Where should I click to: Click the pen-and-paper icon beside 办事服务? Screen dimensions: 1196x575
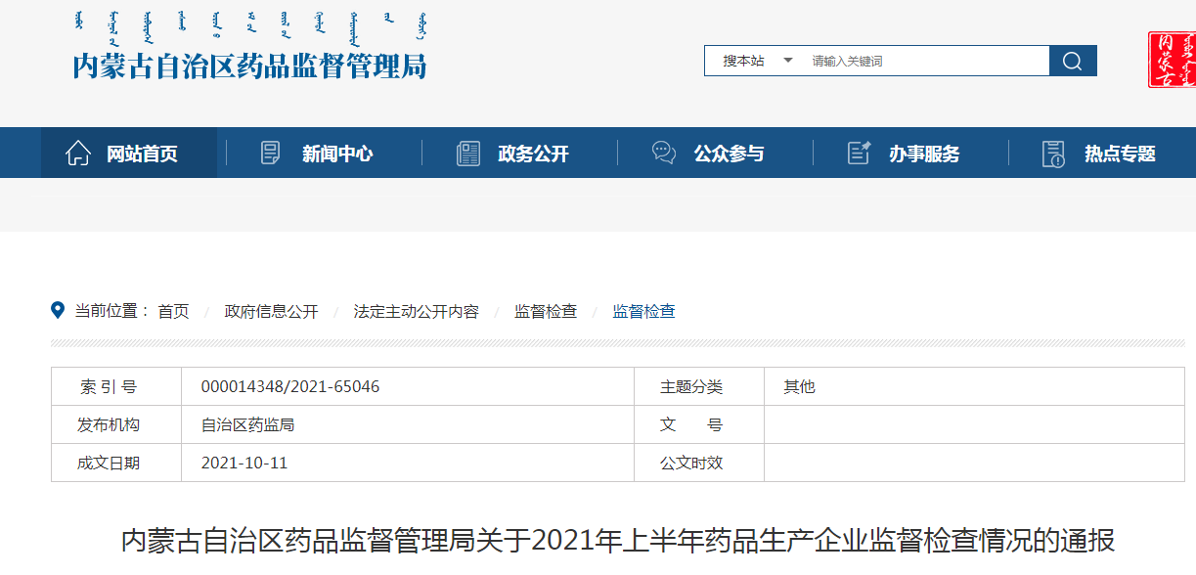pos(859,153)
